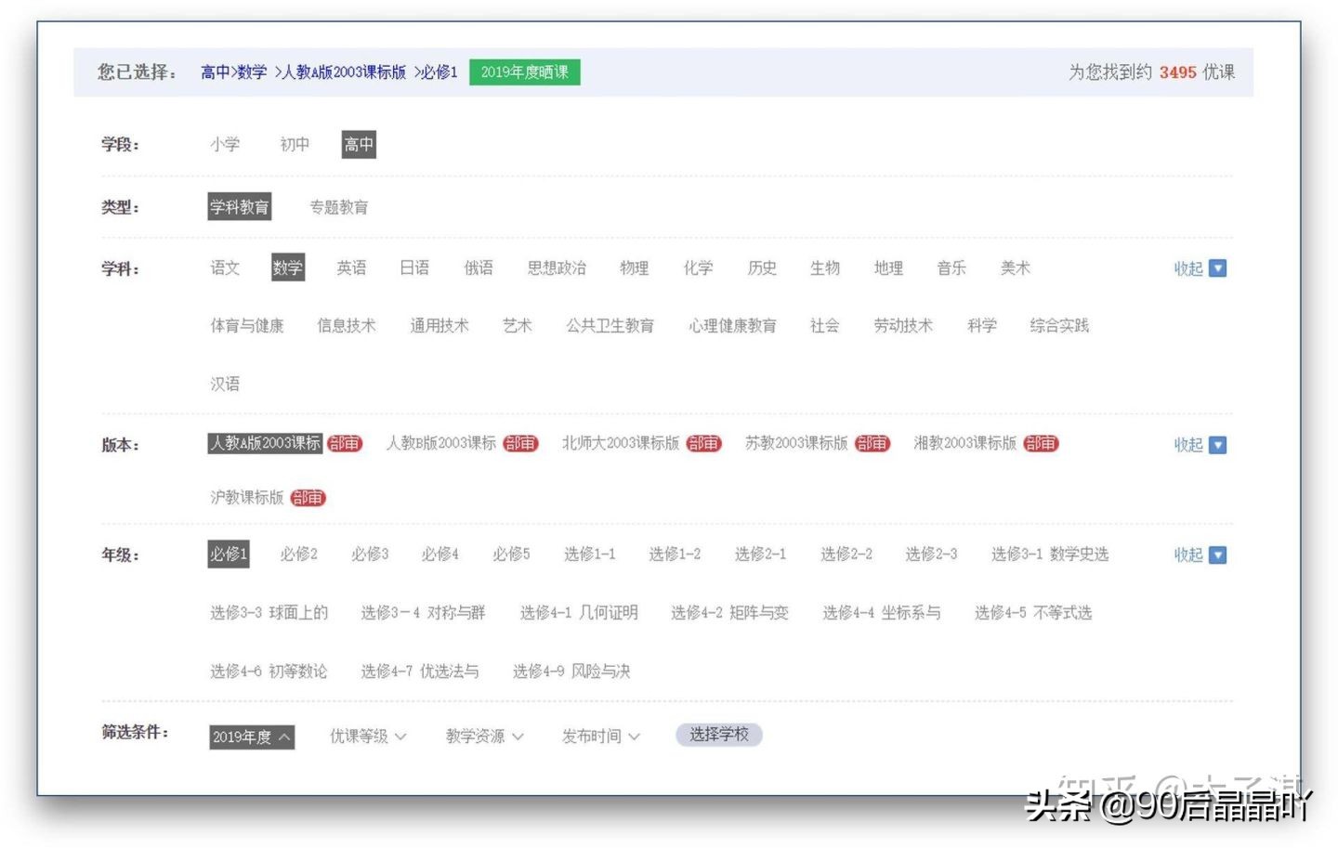Click the 部审 badge beside 人教A版2003课标
Viewport: 1338px width, 848px height.
point(345,443)
